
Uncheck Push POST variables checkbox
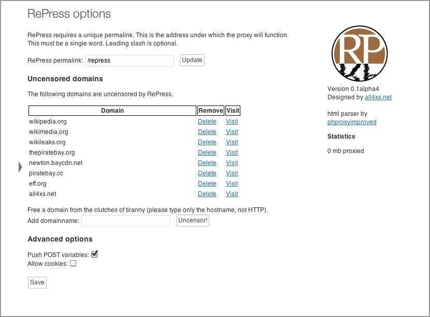(x=94, y=254)
